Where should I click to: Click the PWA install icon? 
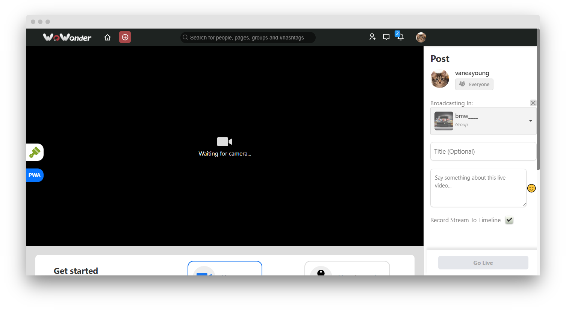tap(35, 175)
